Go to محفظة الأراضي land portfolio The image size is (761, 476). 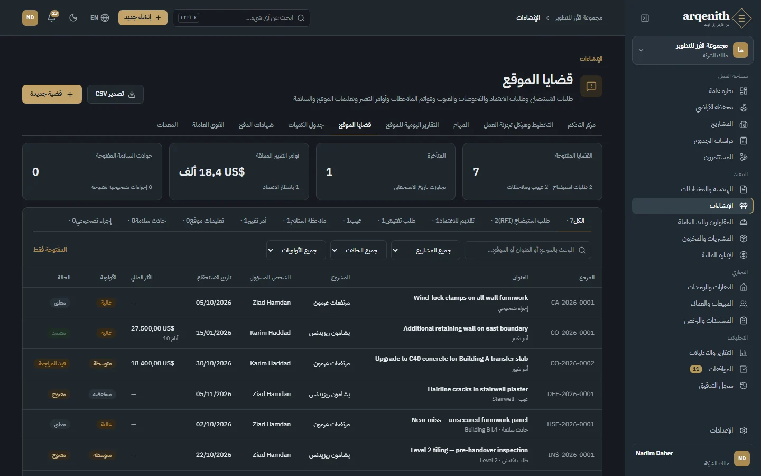point(692,107)
